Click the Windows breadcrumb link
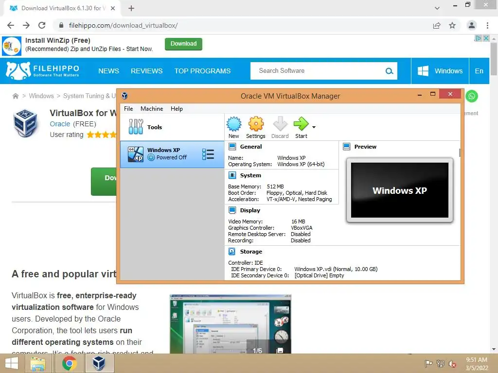The width and height of the screenshot is (498, 373). point(41,96)
